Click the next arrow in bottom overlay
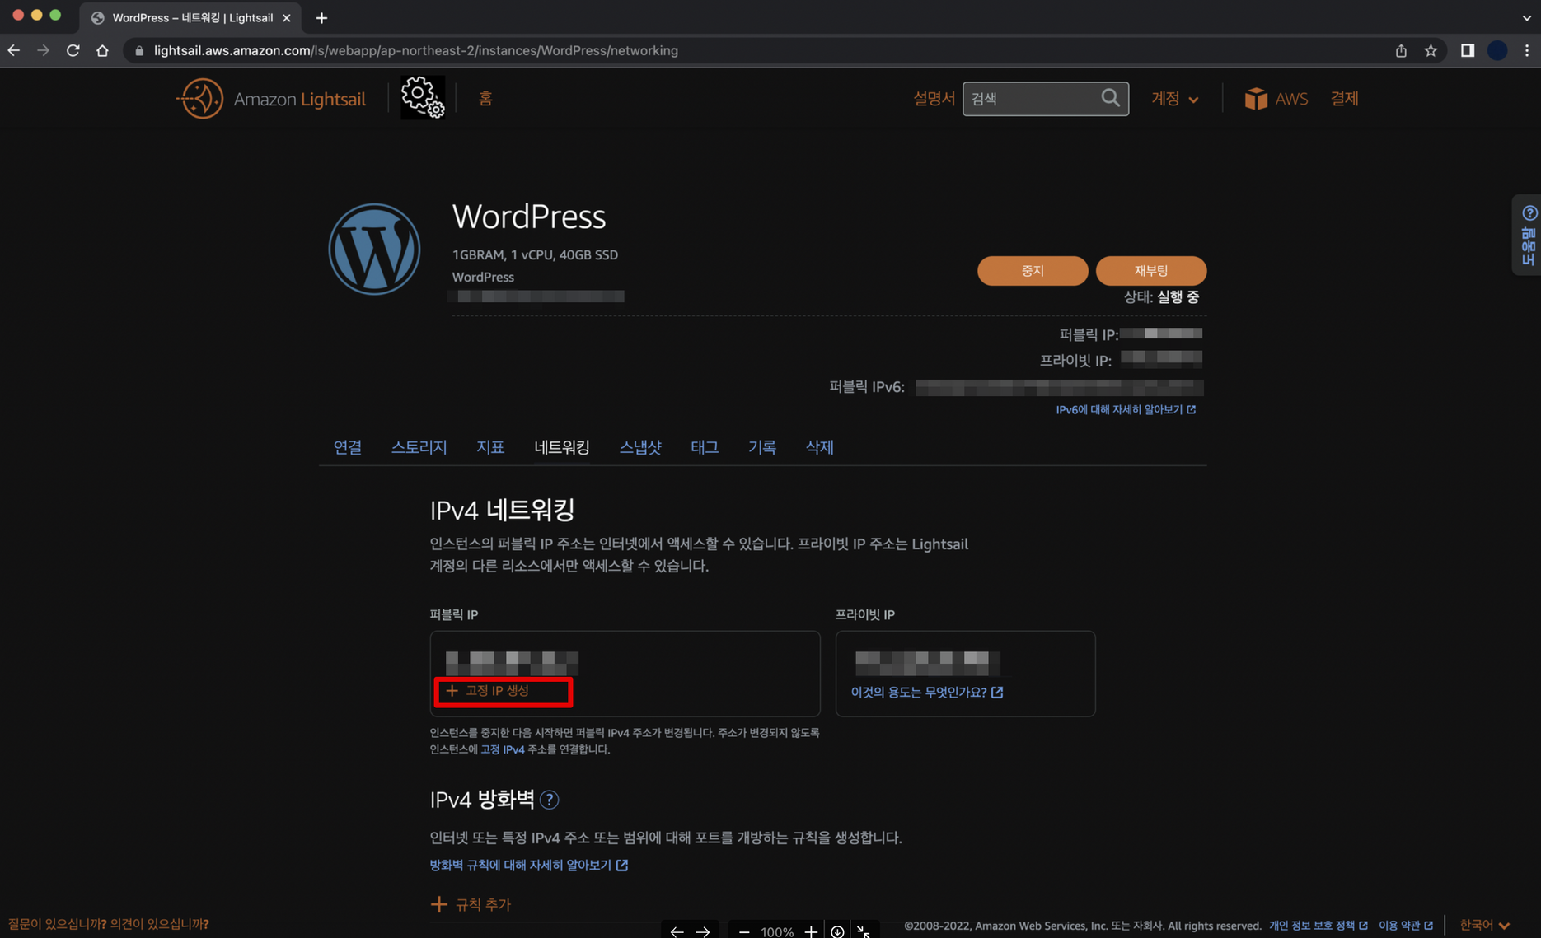The image size is (1541, 938). (703, 931)
